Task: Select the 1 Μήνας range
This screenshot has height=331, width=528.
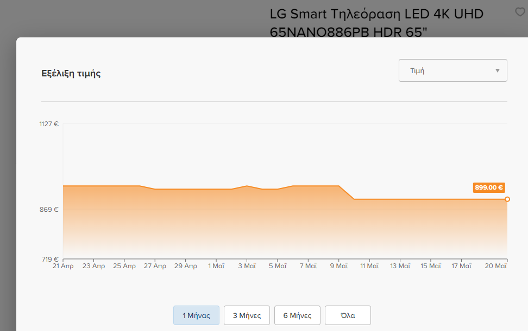Action: click(196, 315)
